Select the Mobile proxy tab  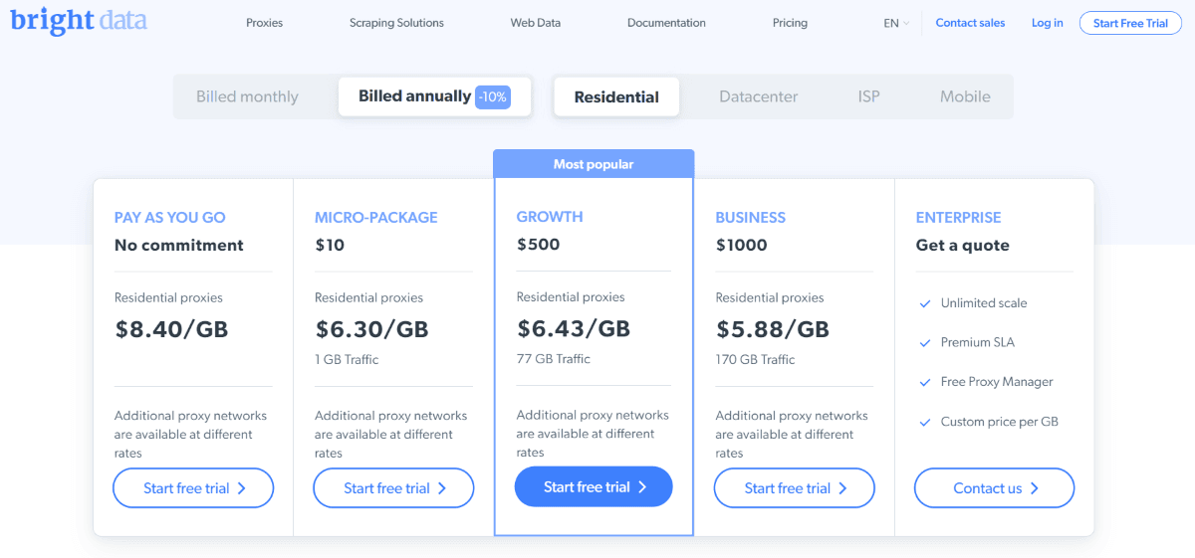pos(965,96)
